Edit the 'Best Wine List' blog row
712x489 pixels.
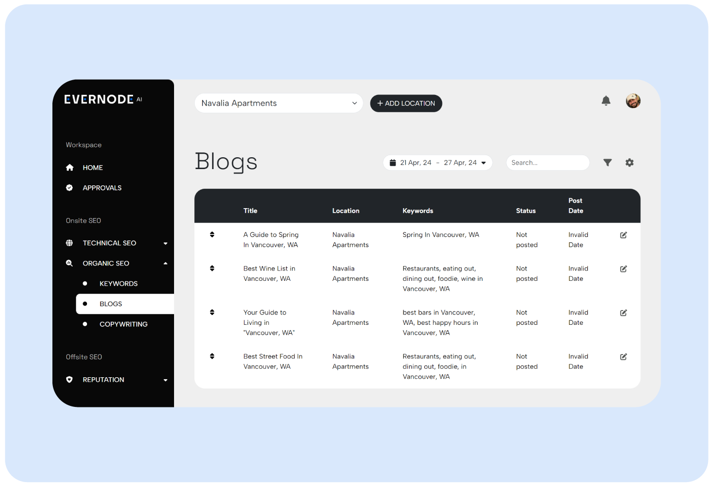(623, 269)
